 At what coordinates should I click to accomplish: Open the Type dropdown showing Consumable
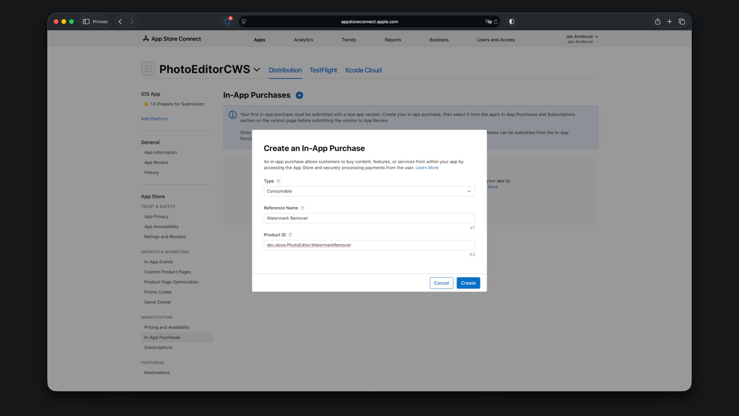click(x=369, y=191)
